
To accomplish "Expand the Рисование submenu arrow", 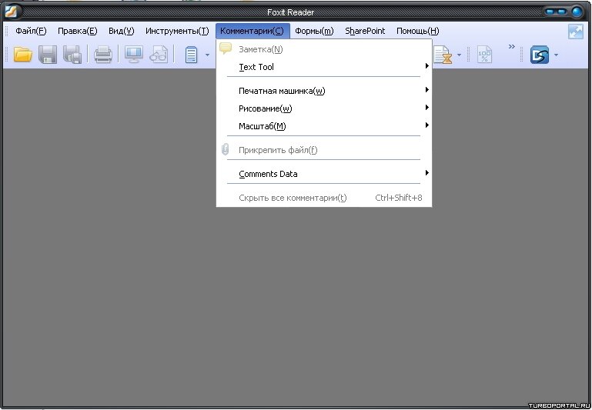I will pyautogui.click(x=426, y=108).
